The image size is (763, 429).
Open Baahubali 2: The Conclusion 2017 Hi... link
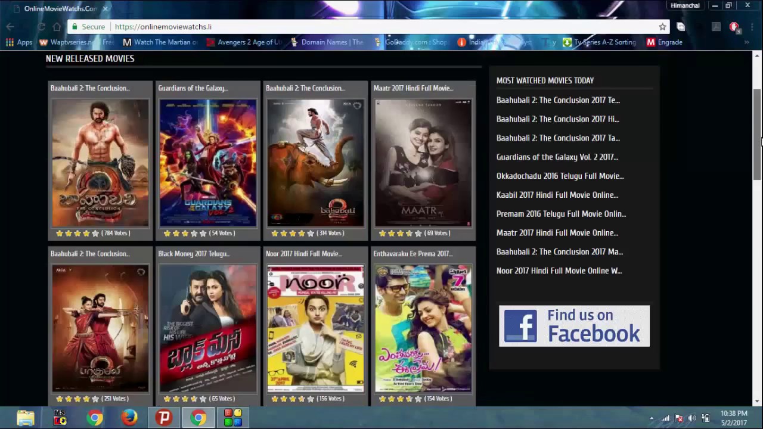point(558,119)
